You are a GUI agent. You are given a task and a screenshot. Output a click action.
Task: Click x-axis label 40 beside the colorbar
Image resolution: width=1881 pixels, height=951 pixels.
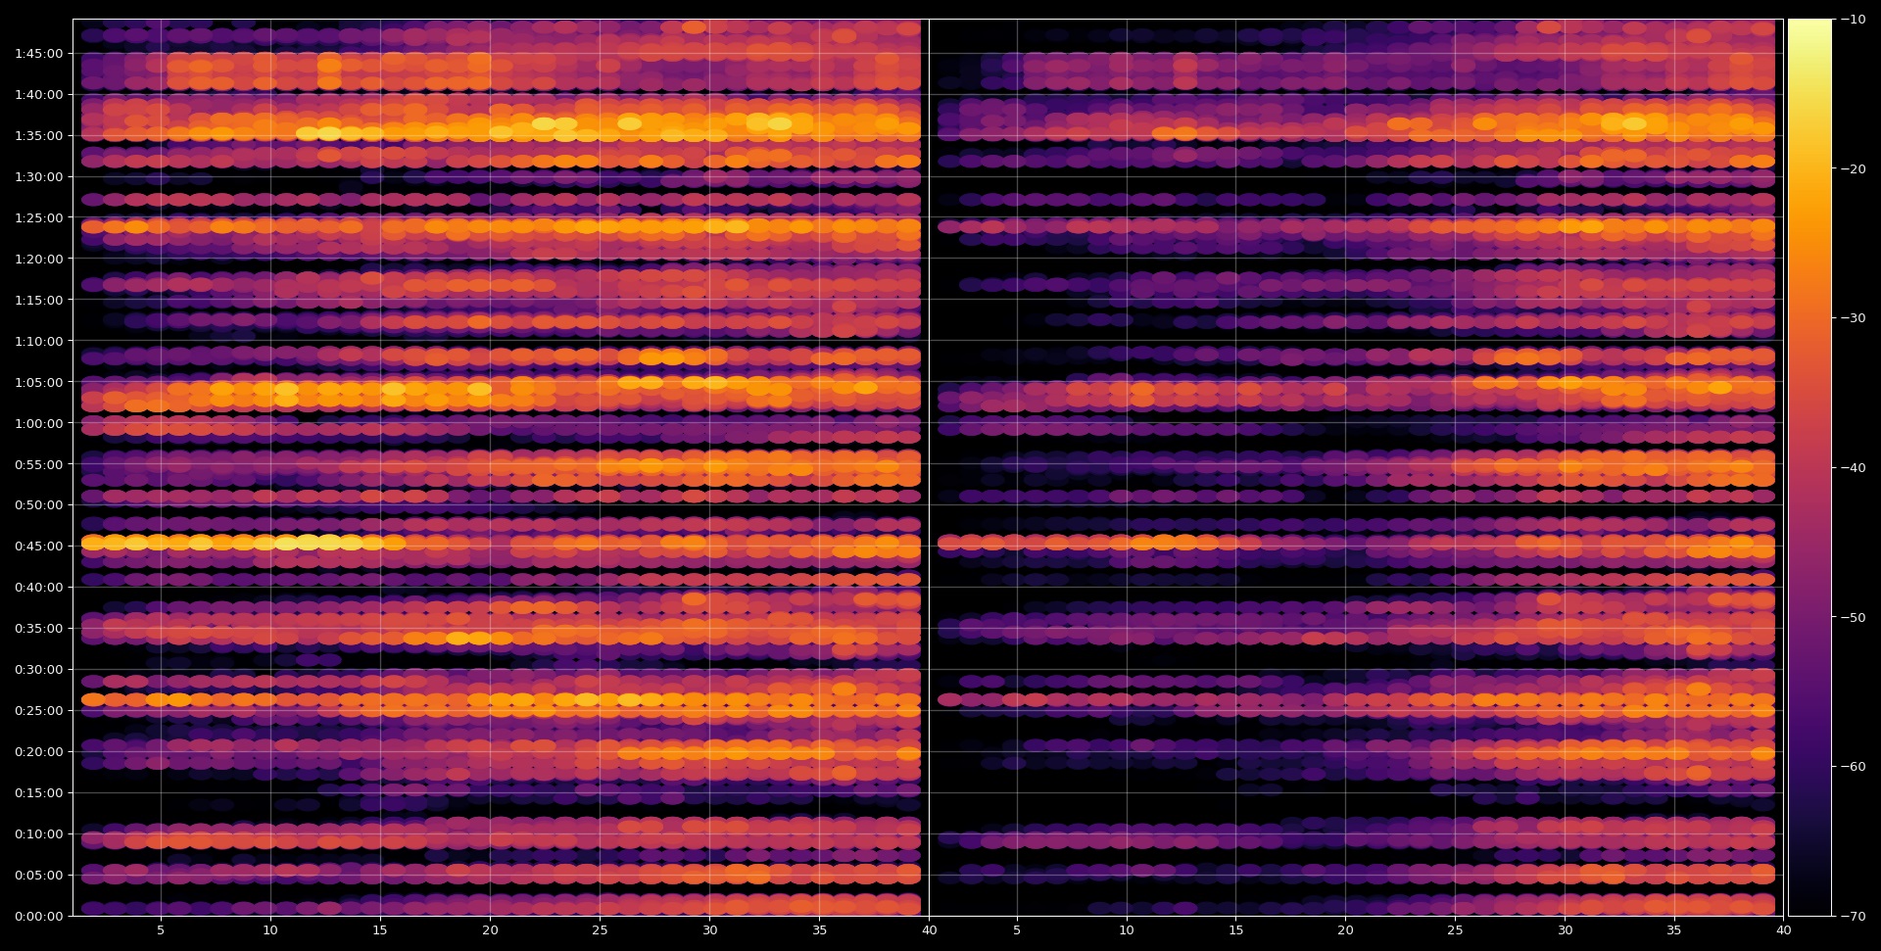point(1784,930)
